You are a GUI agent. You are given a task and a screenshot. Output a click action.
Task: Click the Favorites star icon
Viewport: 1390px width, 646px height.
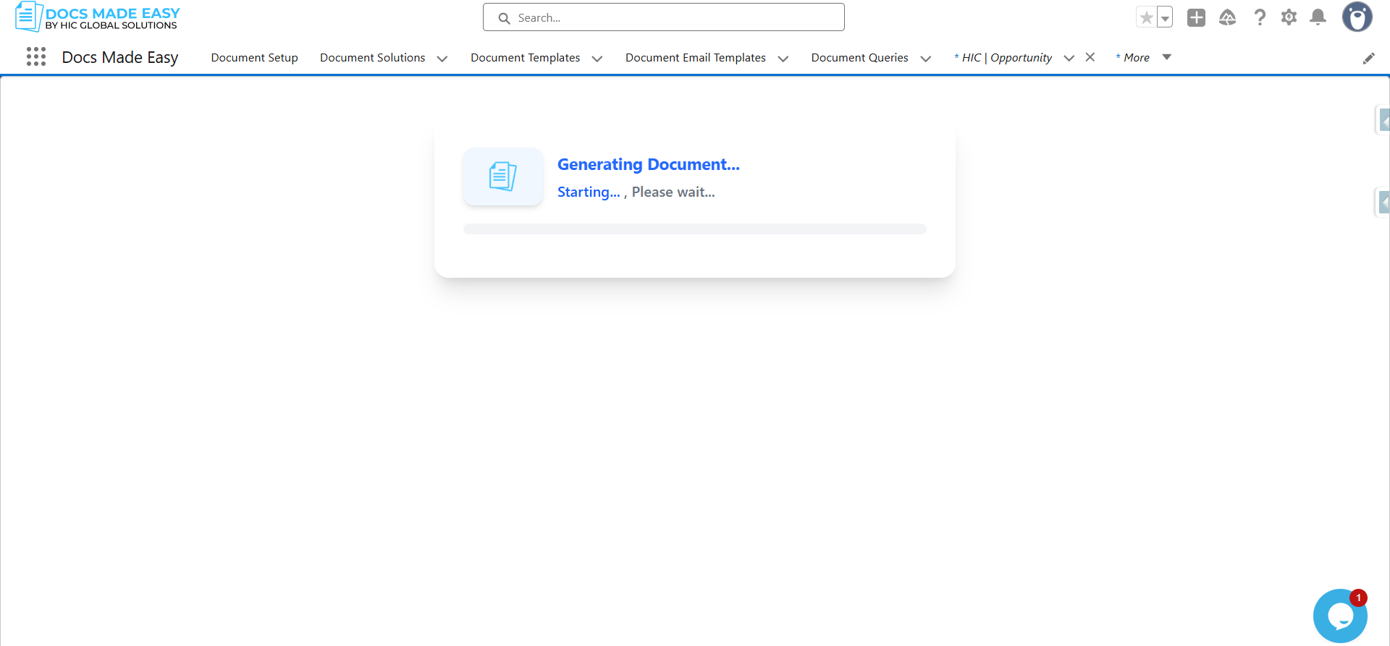pos(1146,17)
